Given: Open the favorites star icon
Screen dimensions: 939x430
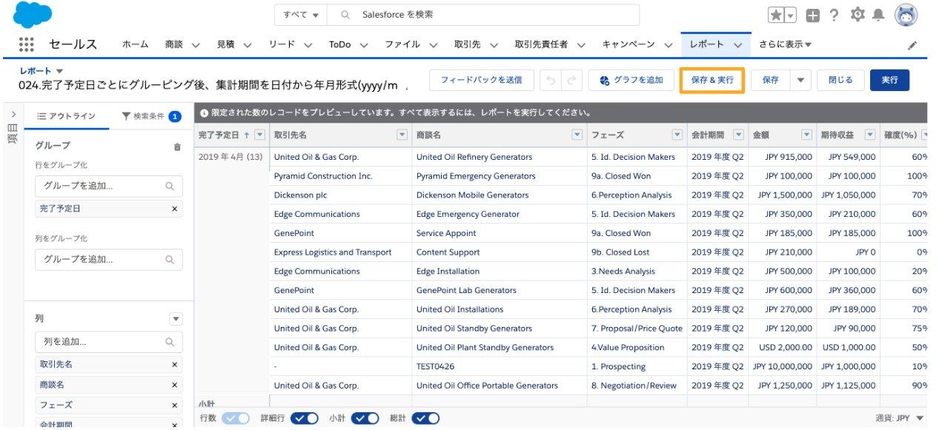Looking at the screenshot, I should (x=776, y=16).
